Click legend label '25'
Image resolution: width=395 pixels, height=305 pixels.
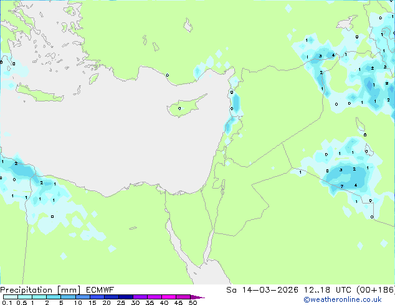pos(121,303)
